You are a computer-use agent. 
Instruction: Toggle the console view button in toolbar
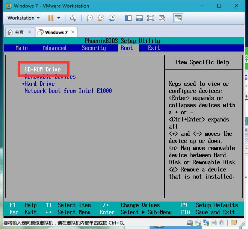[178, 18]
